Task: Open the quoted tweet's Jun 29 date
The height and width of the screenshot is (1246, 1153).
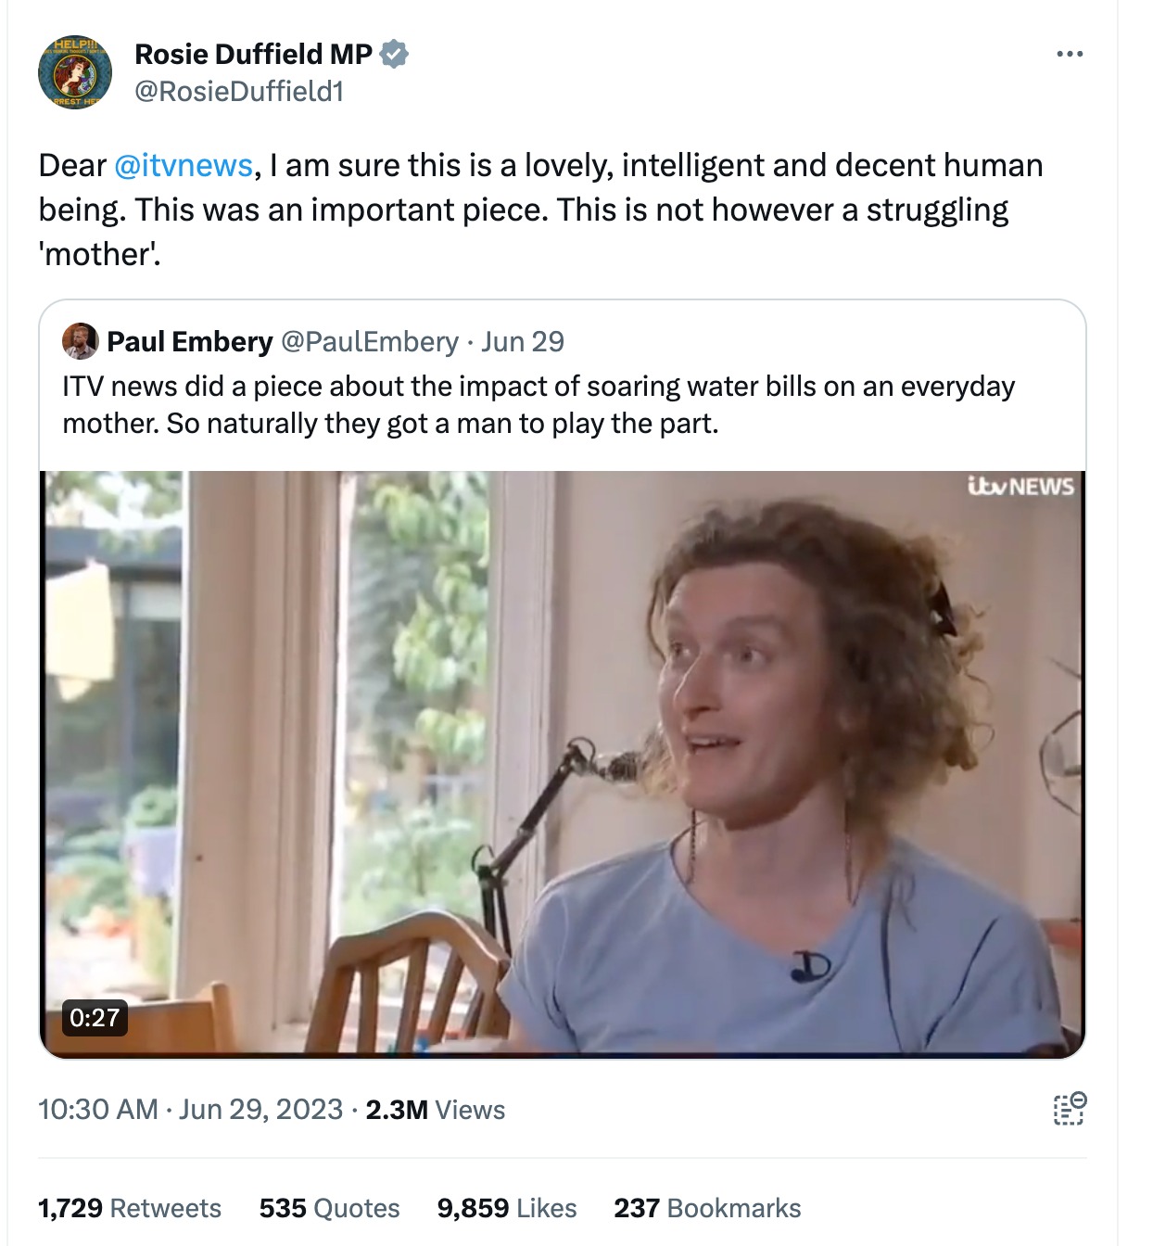Action: [x=523, y=341]
